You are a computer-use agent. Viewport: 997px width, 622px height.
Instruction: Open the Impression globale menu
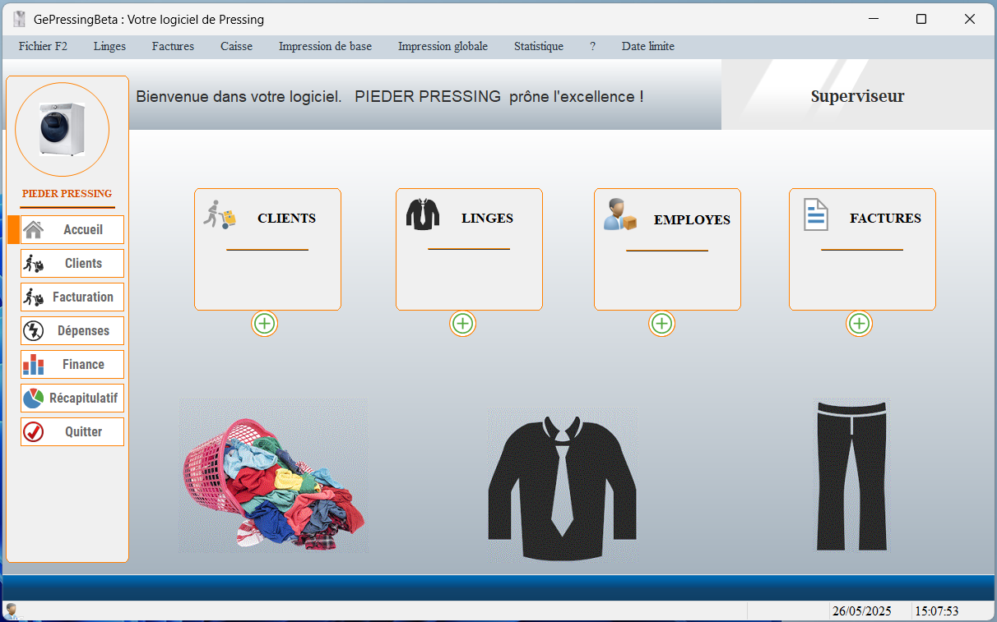443,47
